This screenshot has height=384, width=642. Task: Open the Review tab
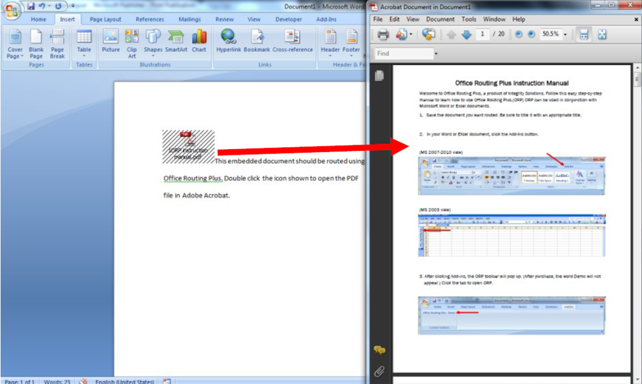pyautogui.click(x=224, y=19)
